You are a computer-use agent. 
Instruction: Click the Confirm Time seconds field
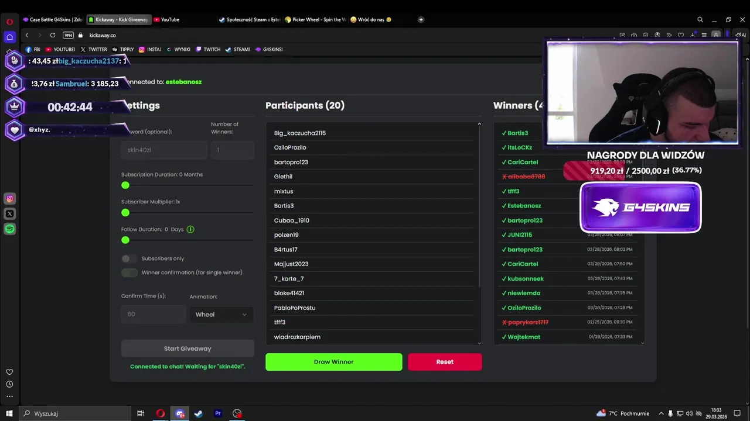(x=154, y=315)
